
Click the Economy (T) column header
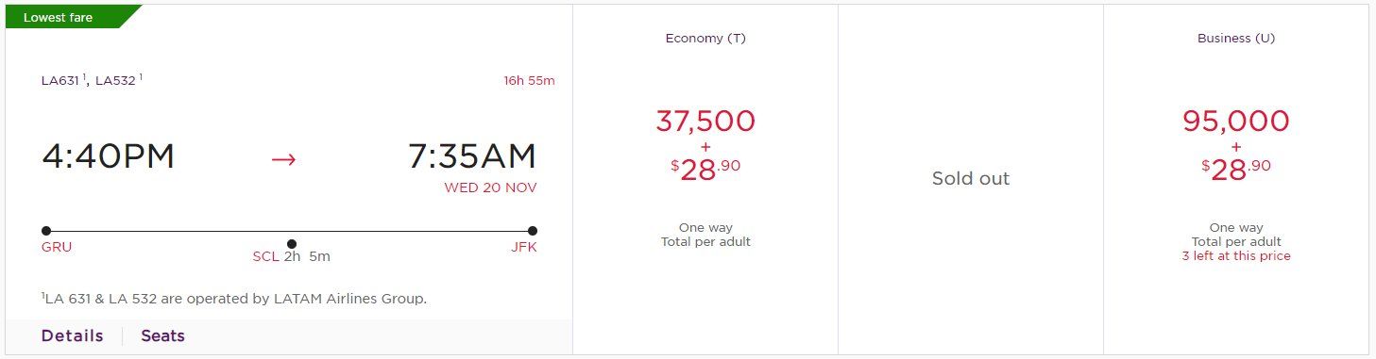coord(705,39)
